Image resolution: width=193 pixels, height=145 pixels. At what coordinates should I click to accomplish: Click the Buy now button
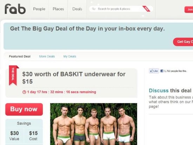click(x=24, y=110)
